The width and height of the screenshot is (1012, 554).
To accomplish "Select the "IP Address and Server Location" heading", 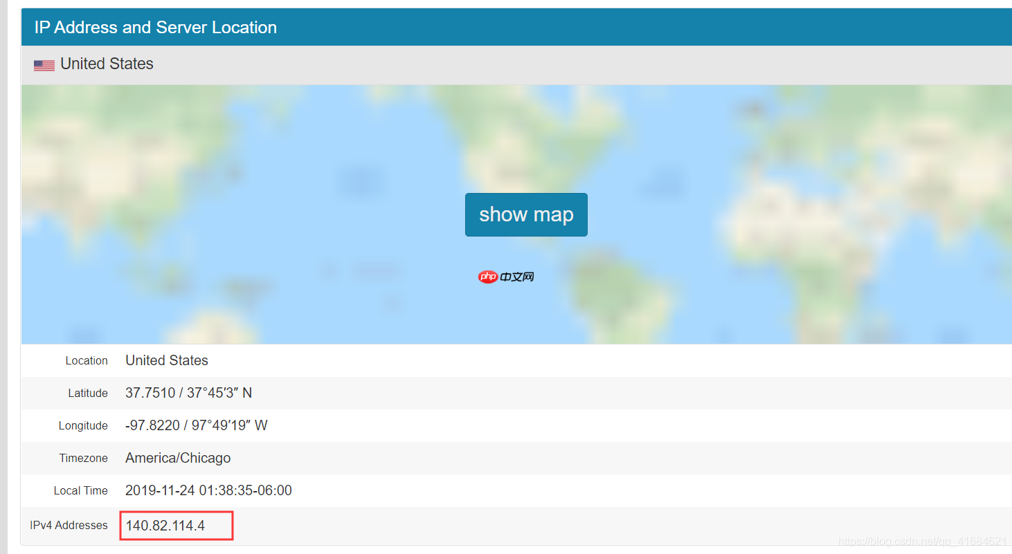I will (x=156, y=28).
